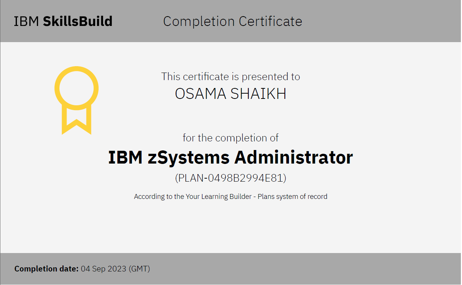Click the plan code PLAN-0498B2994E81
The image size is (462, 285).
pyautogui.click(x=231, y=178)
